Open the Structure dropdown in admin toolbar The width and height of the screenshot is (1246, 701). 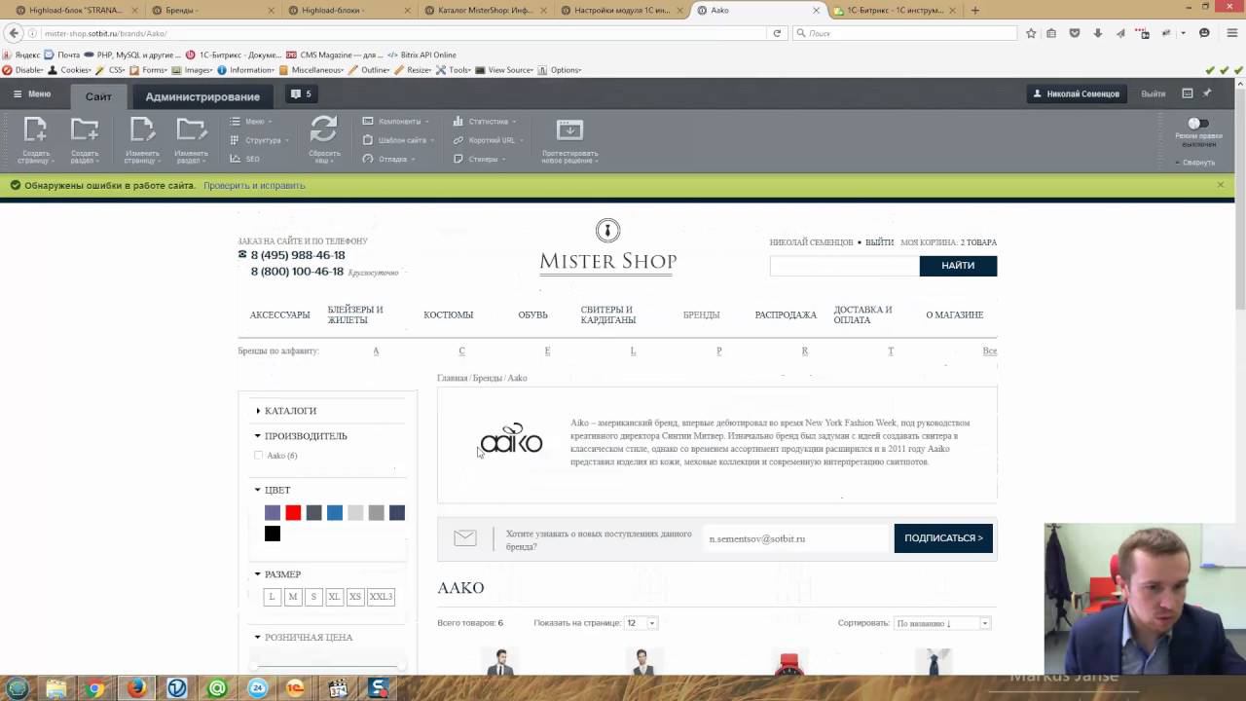click(260, 140)
